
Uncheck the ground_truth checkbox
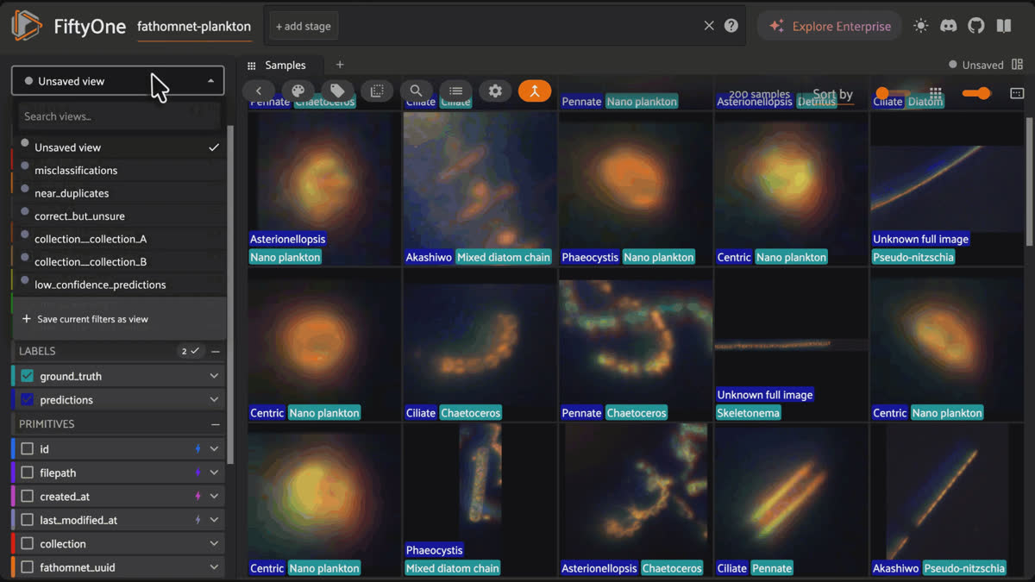point(27,376)
